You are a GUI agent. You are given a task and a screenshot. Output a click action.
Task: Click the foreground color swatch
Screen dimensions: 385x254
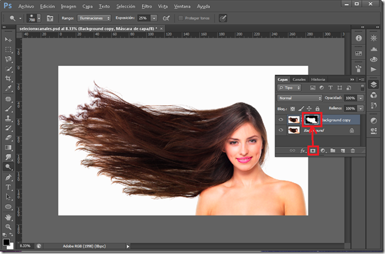point(6,242)
